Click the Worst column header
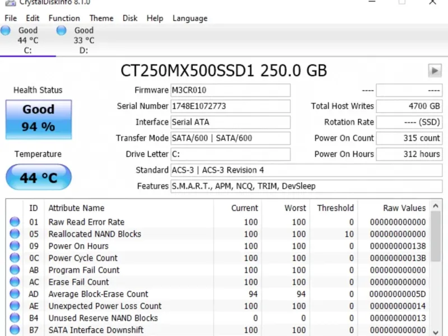 tap(285, 208)
